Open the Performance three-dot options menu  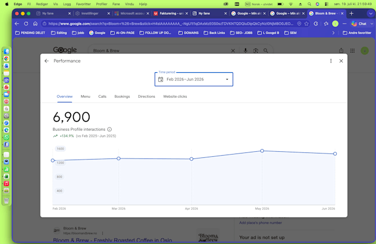coord(331,61)
